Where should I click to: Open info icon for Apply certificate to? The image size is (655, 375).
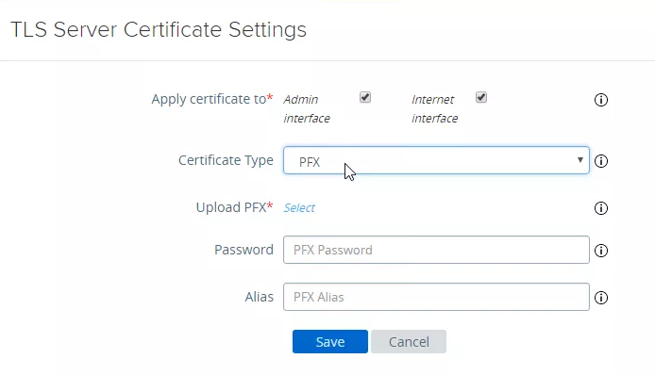(x=600, y=100)
